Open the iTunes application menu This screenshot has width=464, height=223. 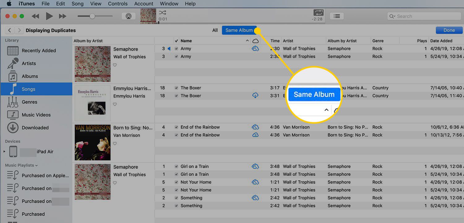click(27, 4)
